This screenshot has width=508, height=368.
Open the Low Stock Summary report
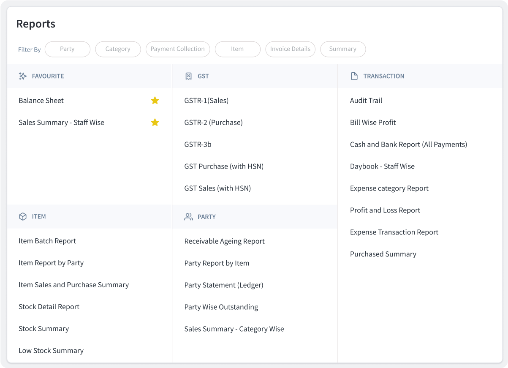click(51, 350)
